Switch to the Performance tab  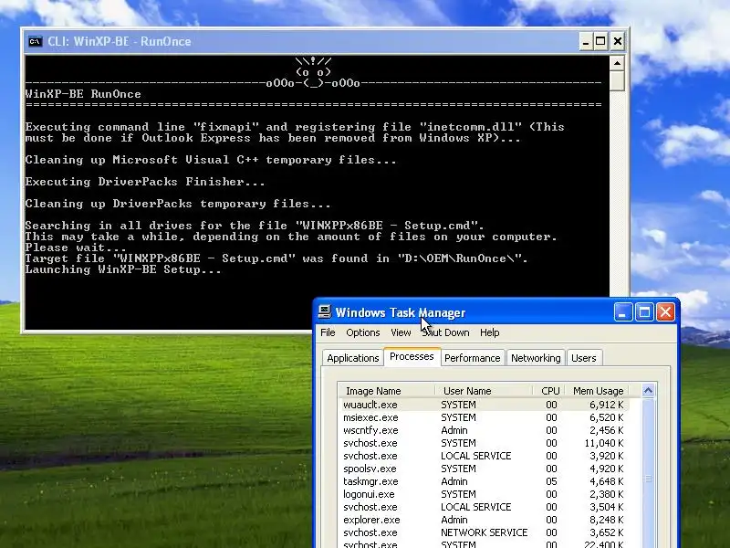click(472, 358)
